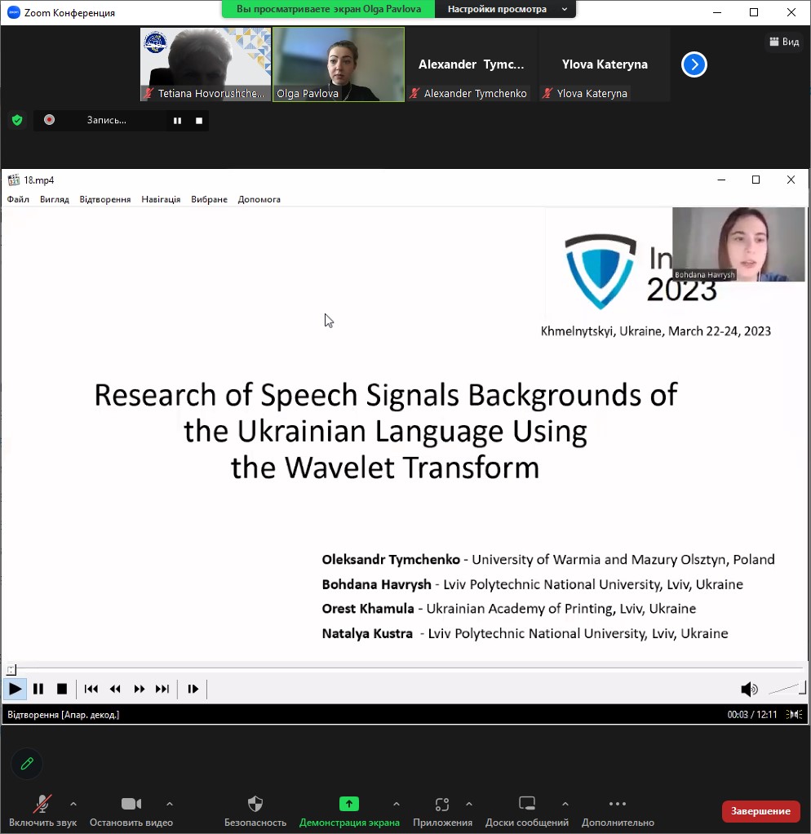Viewport: 811px width, 834px height.
Task: Expand audio options arrow beside microphone
Action: pos(73,803)
